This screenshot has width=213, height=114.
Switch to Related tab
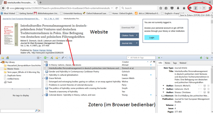click(x=183, y=63)
